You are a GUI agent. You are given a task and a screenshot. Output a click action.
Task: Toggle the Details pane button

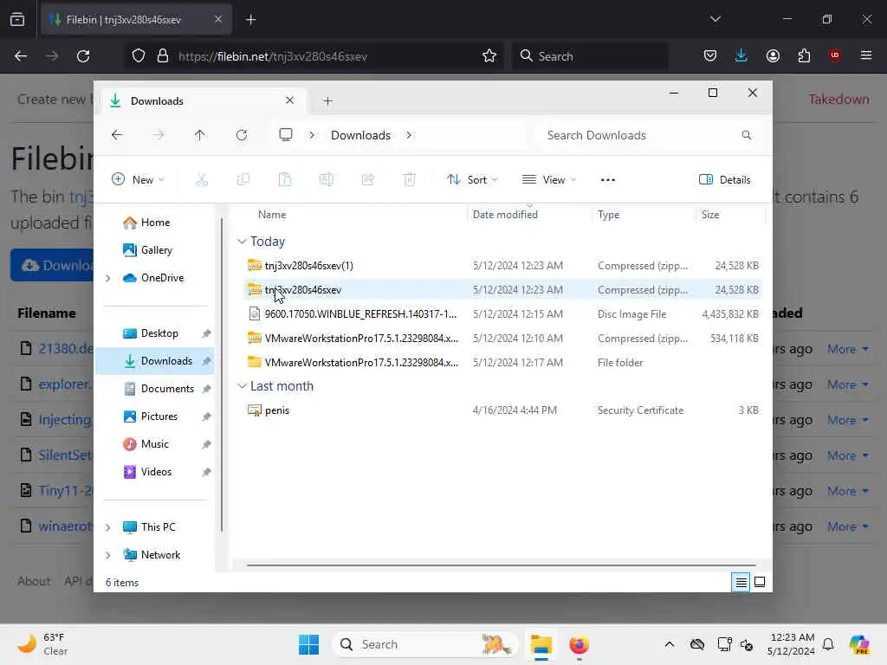coord(725,180)
